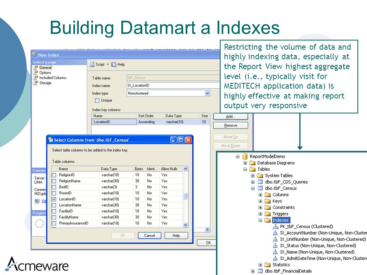The width and height of the screenshot is (367, 275).
Task: Click the Name column header in table columns
Action: (78, 169)
